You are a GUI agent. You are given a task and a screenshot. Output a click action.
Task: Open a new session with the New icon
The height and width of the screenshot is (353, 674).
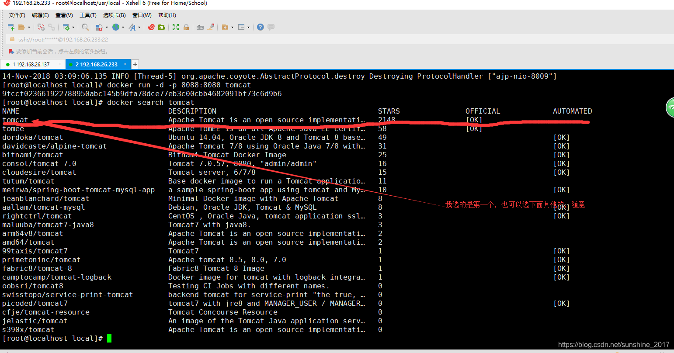10,27
